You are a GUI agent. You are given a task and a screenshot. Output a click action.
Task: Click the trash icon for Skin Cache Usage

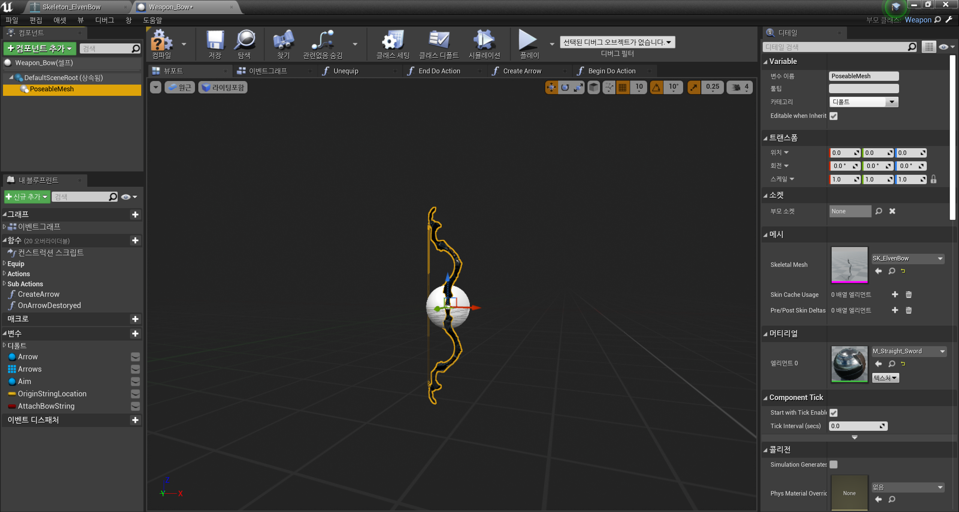click(x=908, y=295)
